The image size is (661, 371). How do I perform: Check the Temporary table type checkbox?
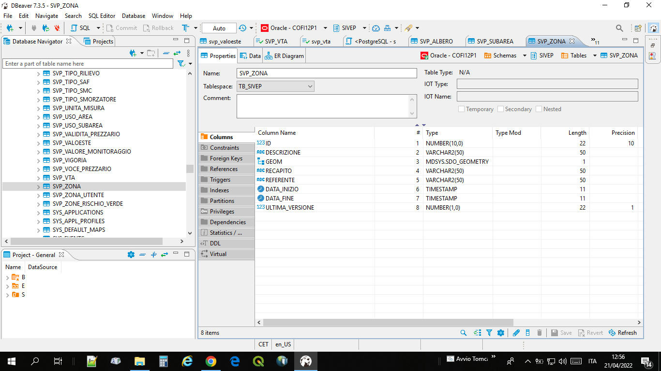[x=462, y=109]
